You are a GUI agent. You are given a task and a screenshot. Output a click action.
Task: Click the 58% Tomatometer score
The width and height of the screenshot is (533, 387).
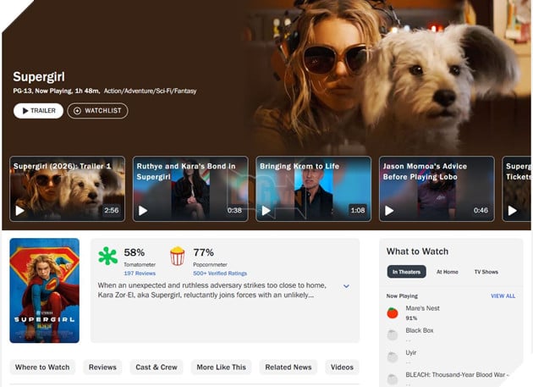tap(135, 252)
